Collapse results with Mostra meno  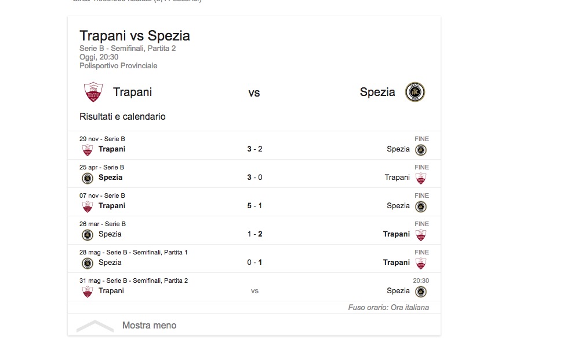pyautogui.click(x=149, y=325)
